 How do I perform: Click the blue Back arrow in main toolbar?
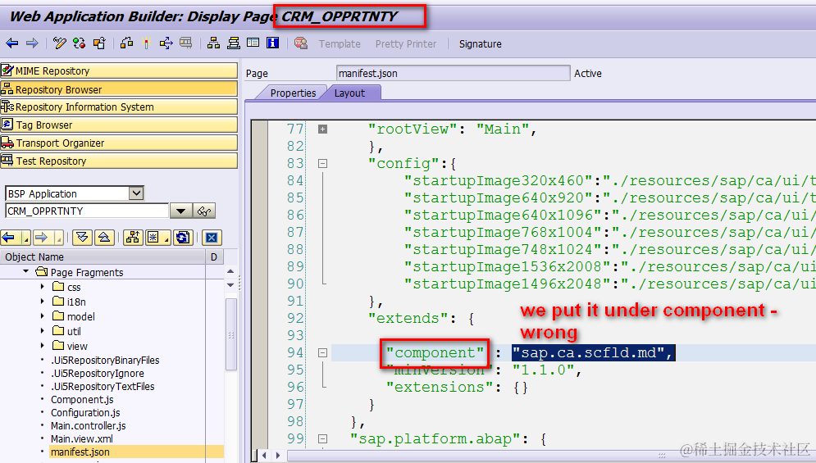tap(12, 43)
